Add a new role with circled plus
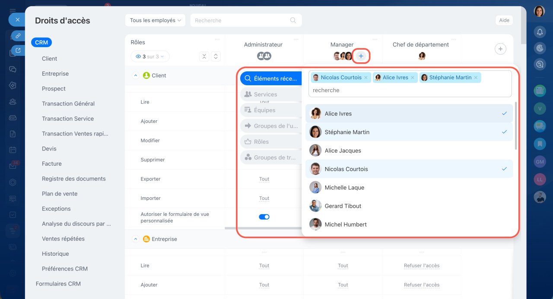Viewport: 553px width, 299px height. point(500,49)
